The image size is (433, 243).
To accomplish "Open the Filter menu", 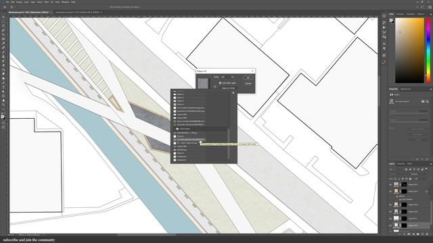I will click(x=47, y=2).
